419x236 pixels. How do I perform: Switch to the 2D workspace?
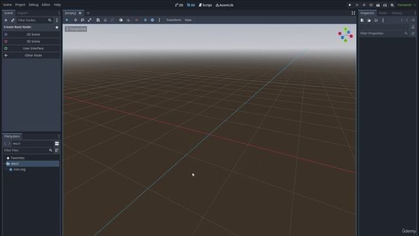pyautogui.click(x=179, y=5)
